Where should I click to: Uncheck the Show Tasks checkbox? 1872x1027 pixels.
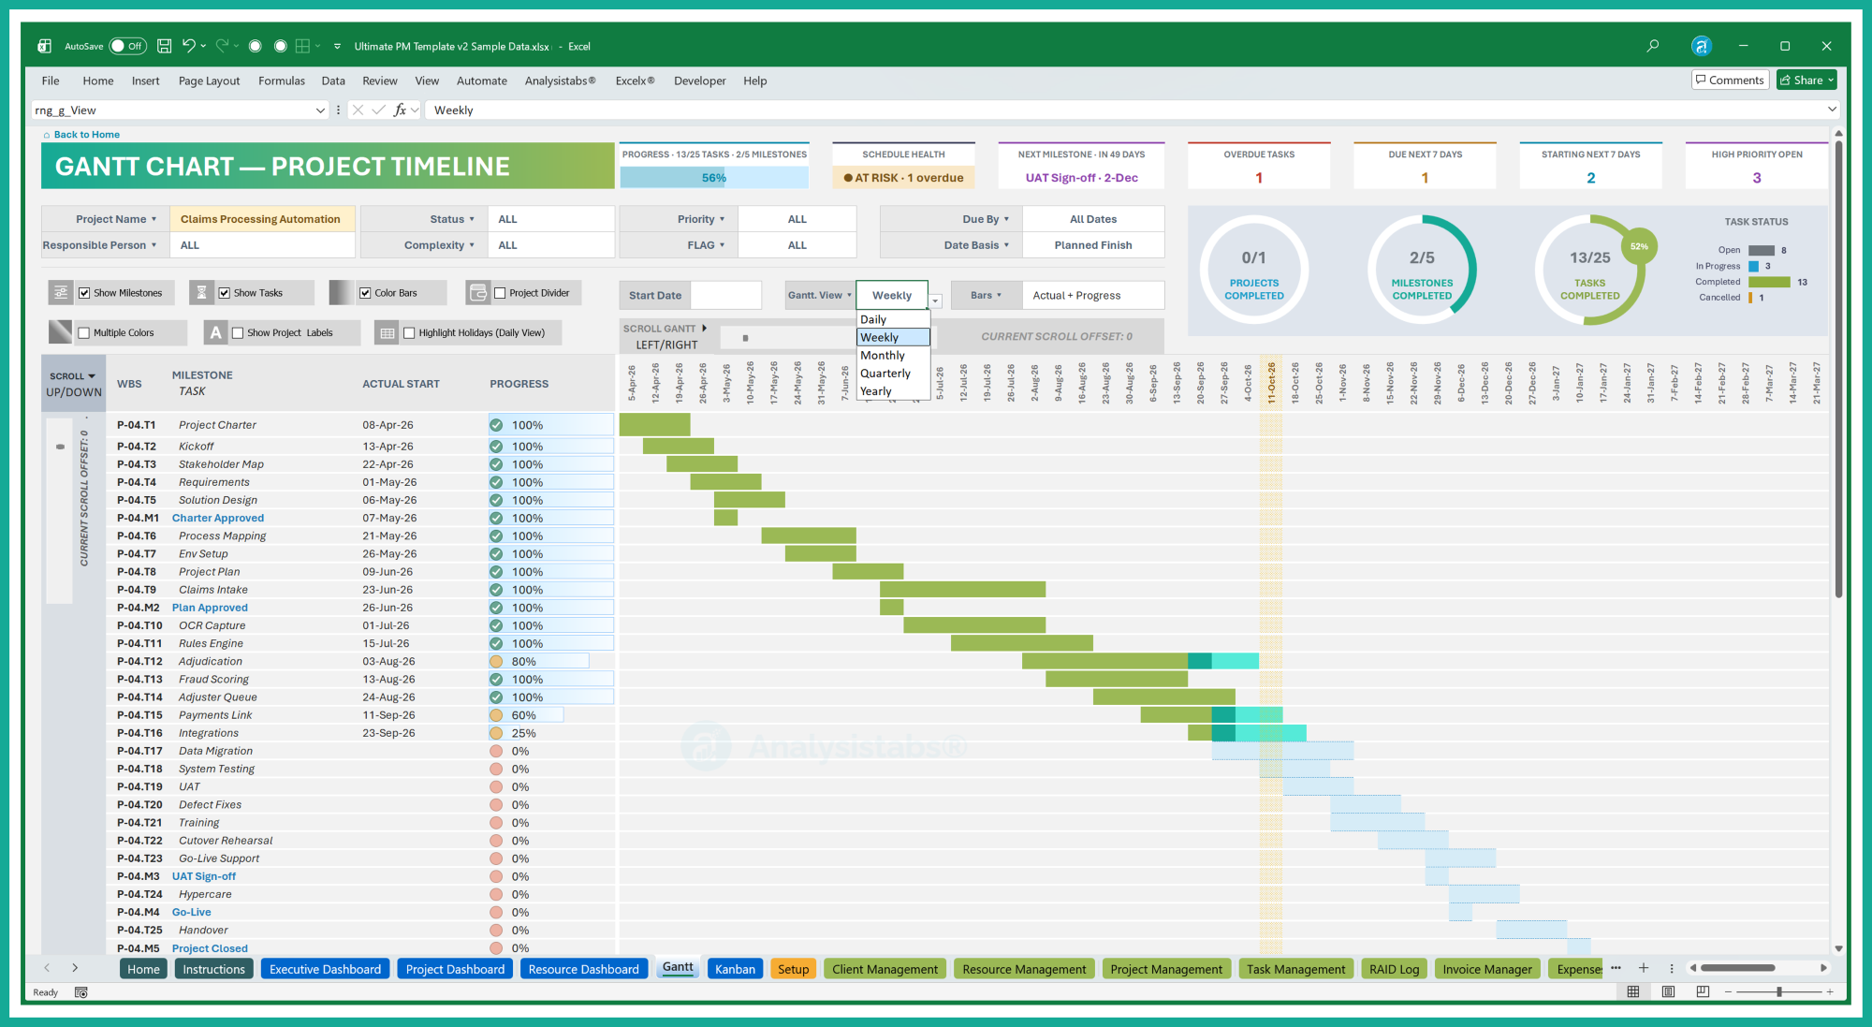pos(225,293)
